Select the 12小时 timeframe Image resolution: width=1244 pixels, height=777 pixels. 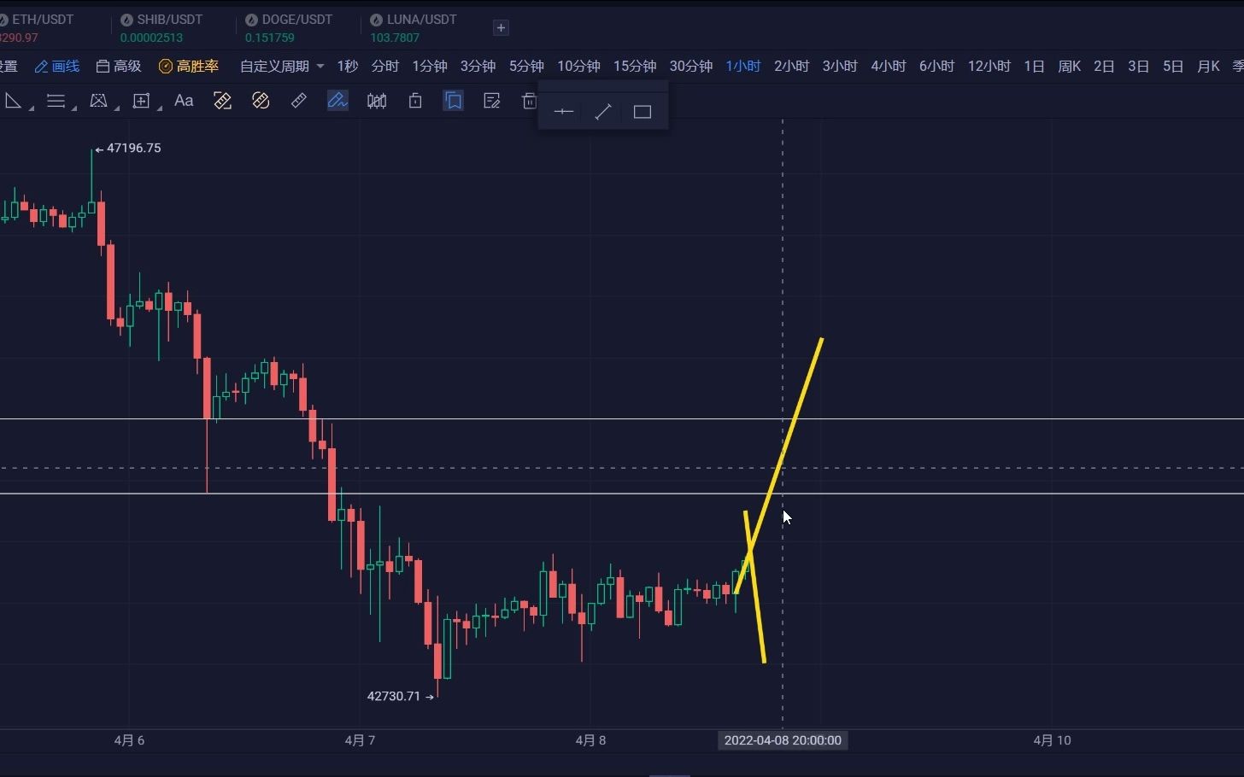pyautogui.click(x=989, y=66)
